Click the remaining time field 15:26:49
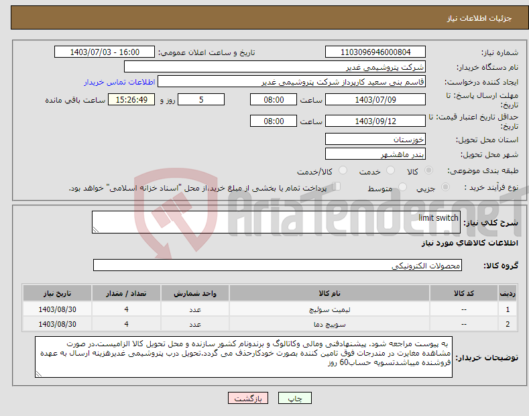 [x=131, y=99]
